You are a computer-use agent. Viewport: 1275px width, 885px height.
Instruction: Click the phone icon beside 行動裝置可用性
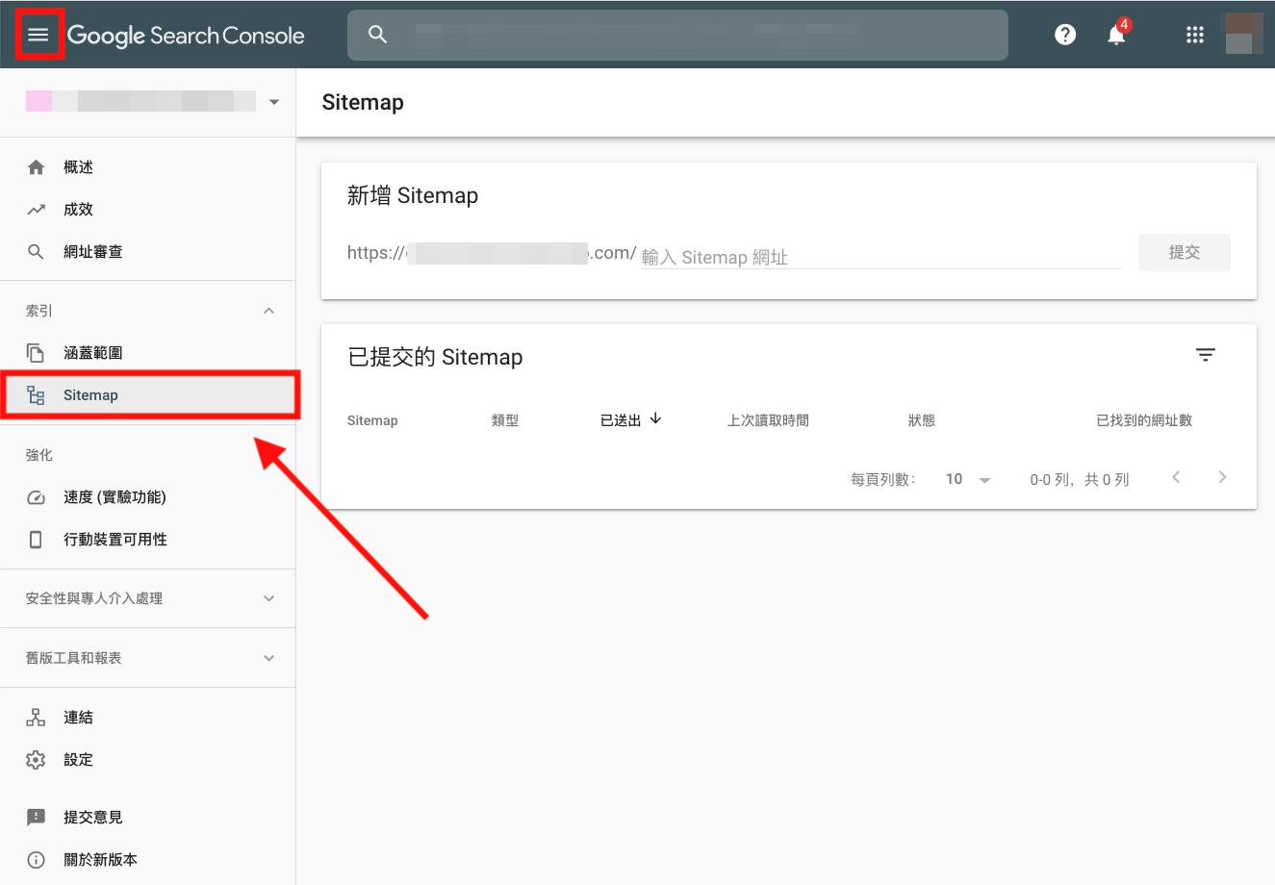click(36, 540)
